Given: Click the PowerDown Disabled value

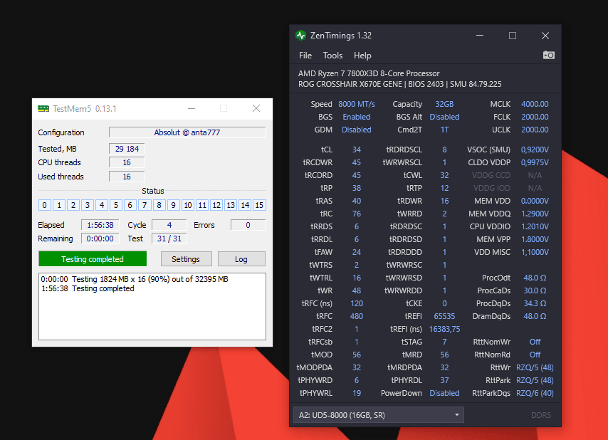Looking at the screenshot, I should pyautogui.click(x=444, y=393).
